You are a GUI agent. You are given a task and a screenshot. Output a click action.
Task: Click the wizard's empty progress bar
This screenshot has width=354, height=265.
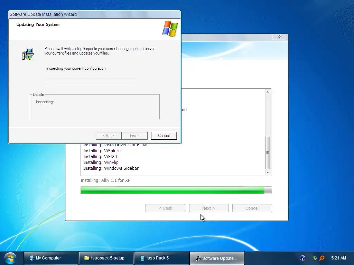coord(92,81)
